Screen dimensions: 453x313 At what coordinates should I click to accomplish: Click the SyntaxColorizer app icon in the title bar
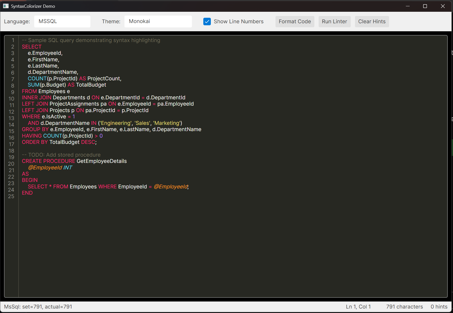(x=6, y=6)
